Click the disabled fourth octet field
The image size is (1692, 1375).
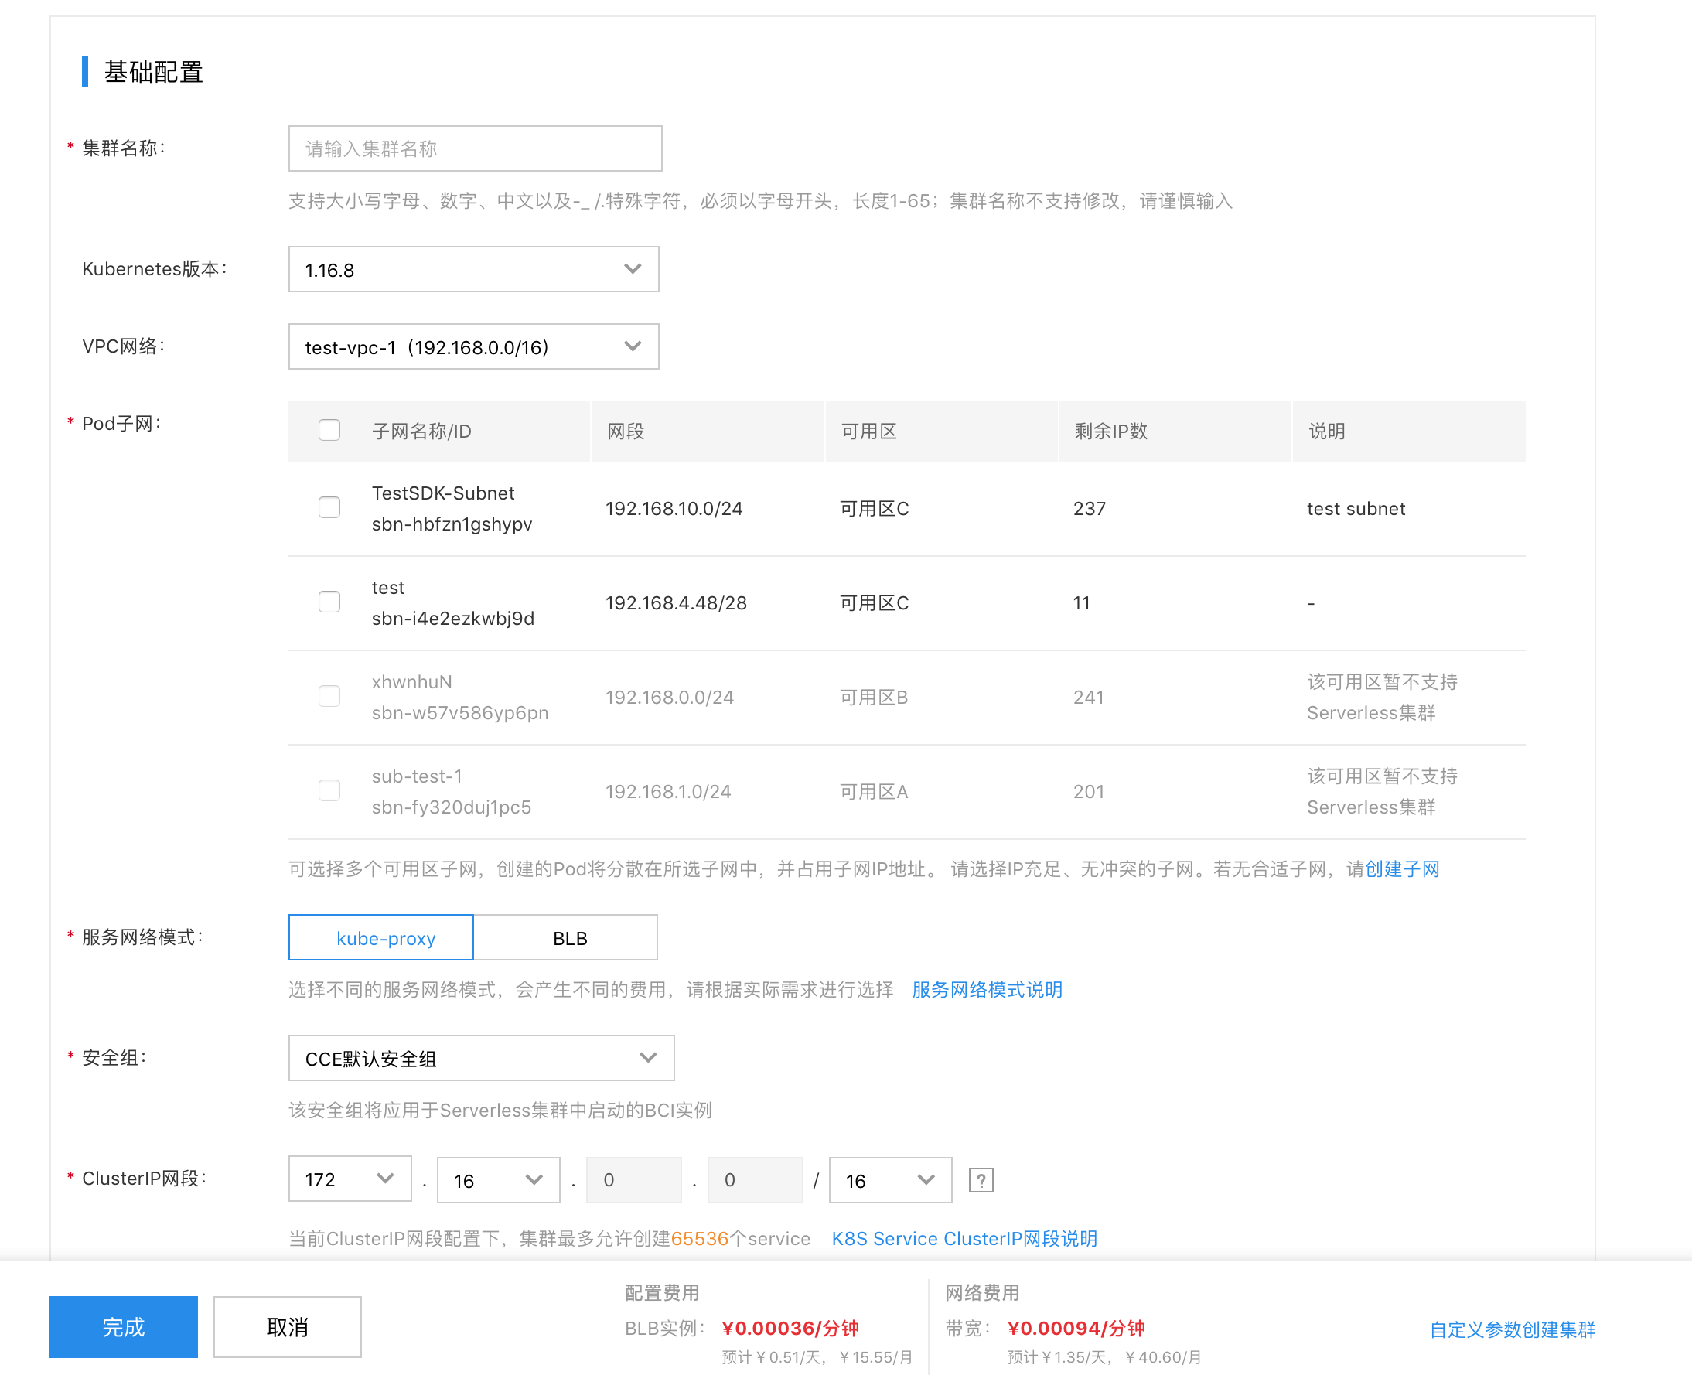click(755, 1179)
